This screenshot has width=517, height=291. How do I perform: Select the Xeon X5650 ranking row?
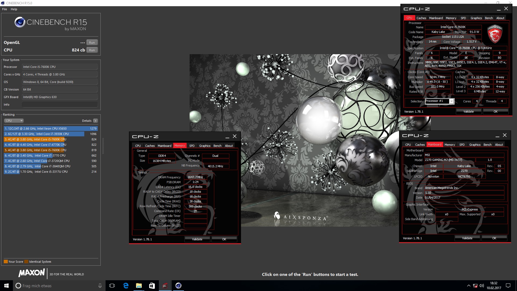51,129
